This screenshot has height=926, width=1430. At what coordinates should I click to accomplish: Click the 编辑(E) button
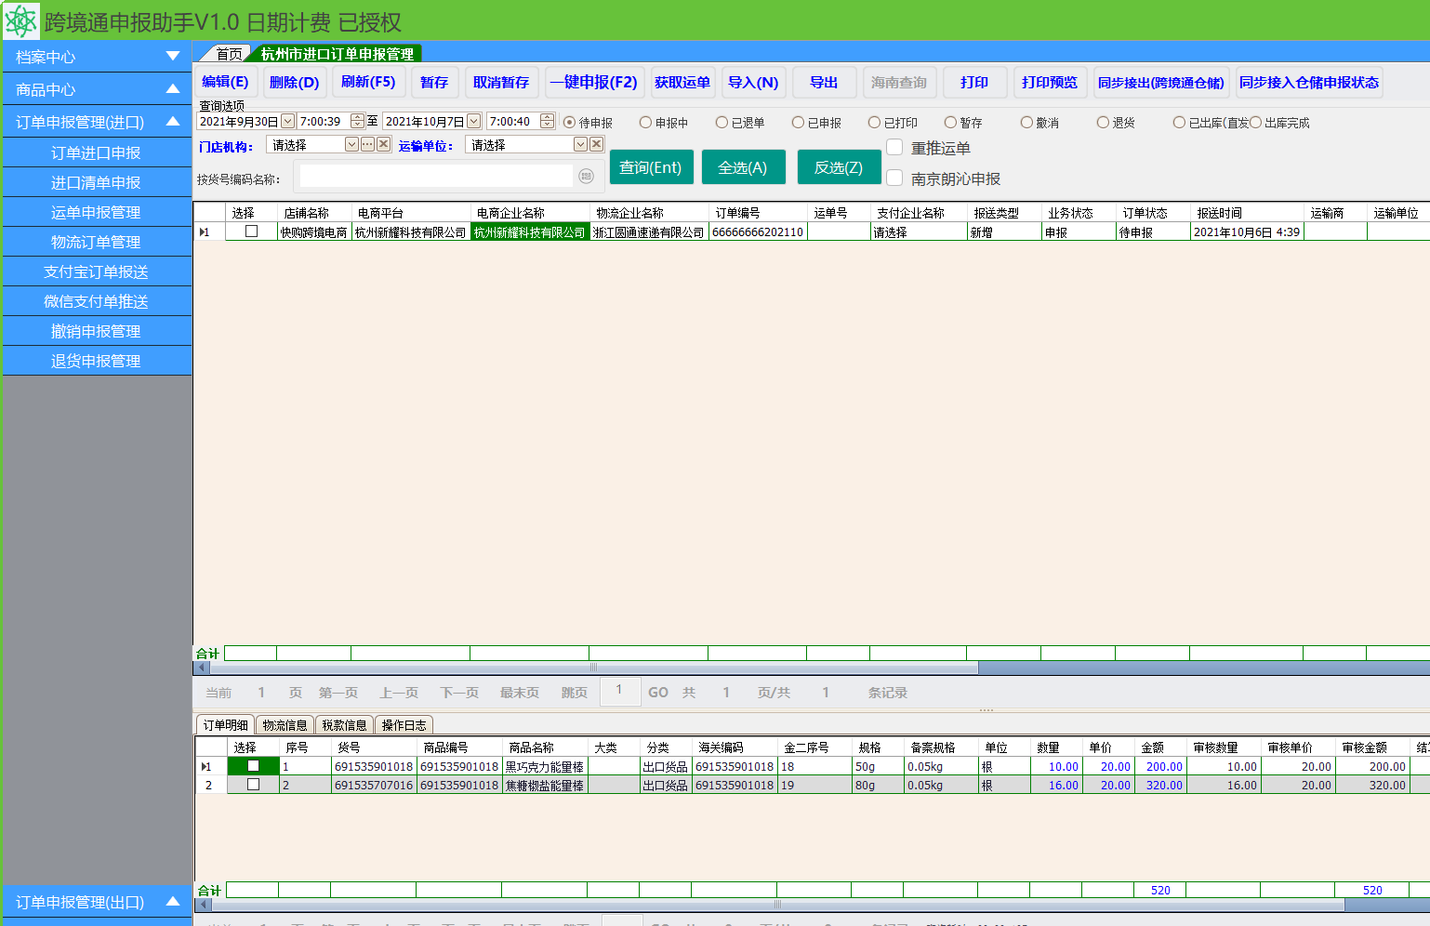click(225, 82)
